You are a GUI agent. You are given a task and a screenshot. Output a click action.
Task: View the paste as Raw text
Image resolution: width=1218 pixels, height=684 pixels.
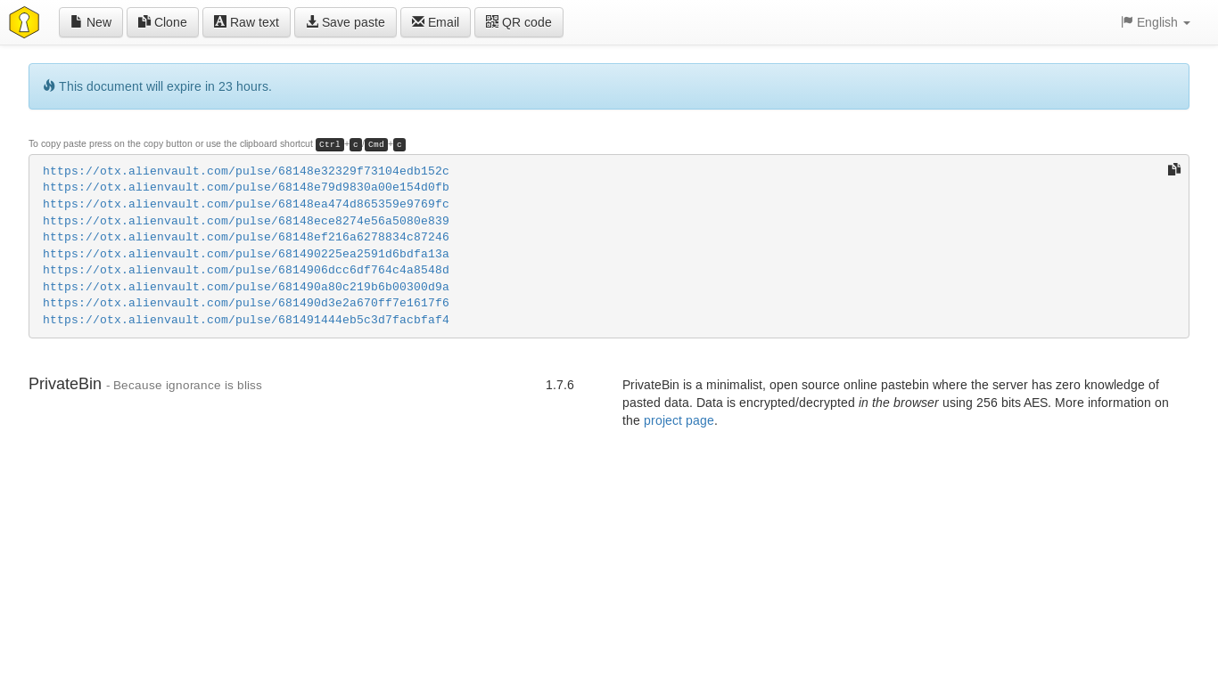click(x=246, y=22)
